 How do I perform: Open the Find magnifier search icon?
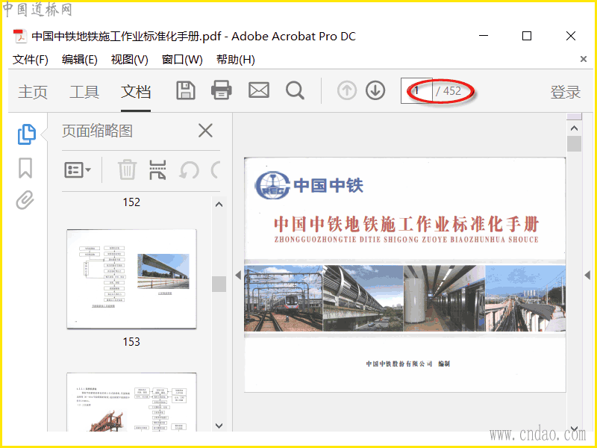[x=295, y=90]
